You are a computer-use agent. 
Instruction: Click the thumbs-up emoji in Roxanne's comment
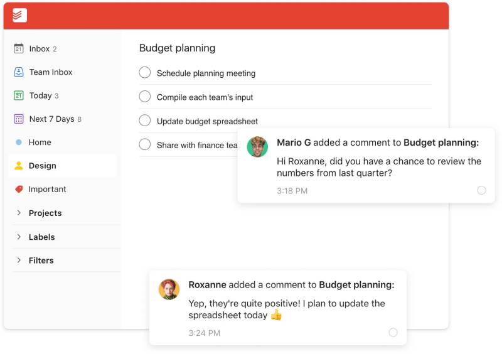276,315
